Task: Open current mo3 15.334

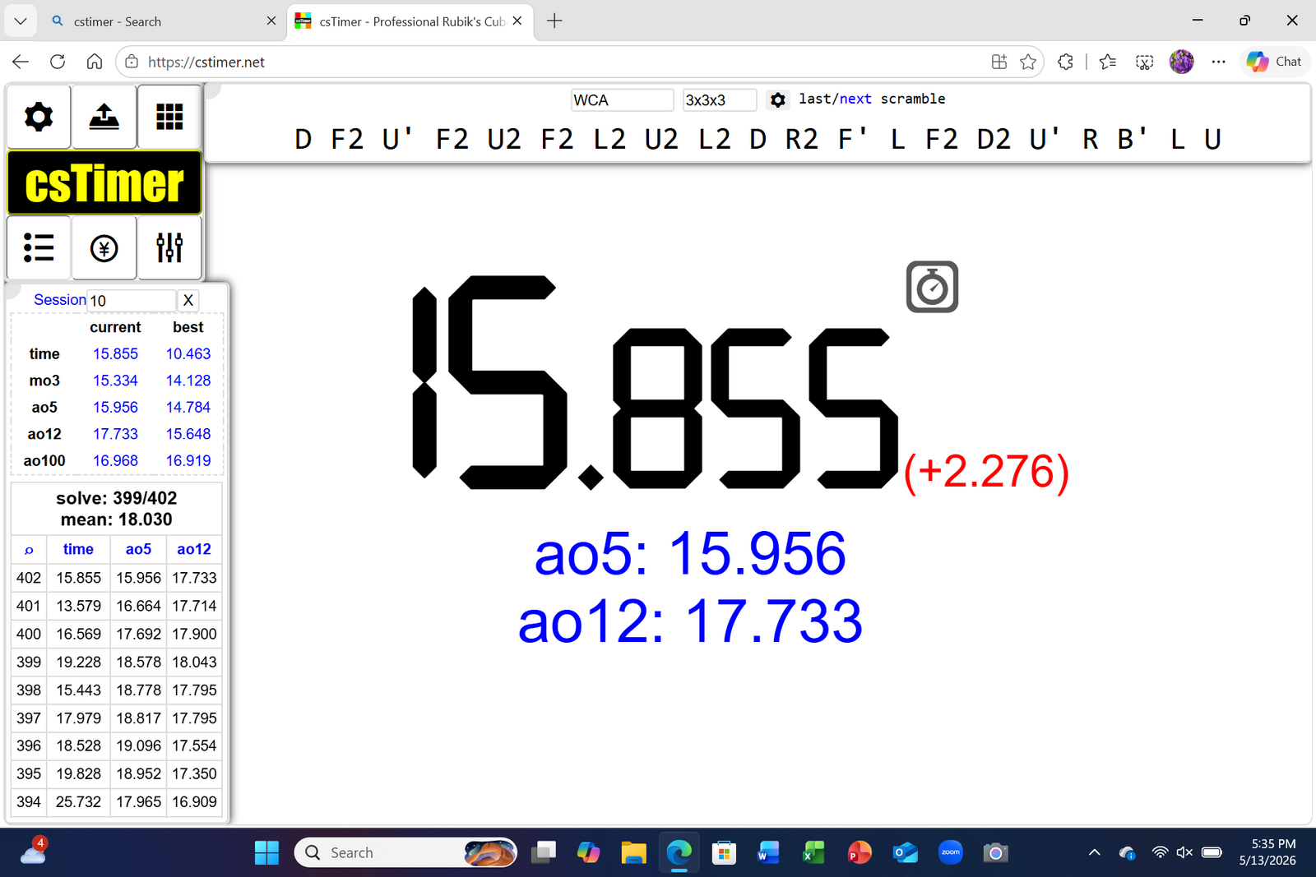Action: (115, 381)
